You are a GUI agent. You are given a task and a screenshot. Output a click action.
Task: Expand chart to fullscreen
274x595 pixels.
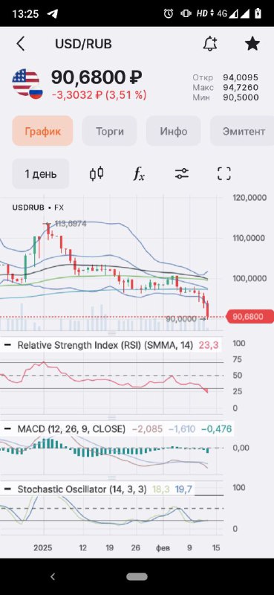pyautogui.click(x=224, y=174)
